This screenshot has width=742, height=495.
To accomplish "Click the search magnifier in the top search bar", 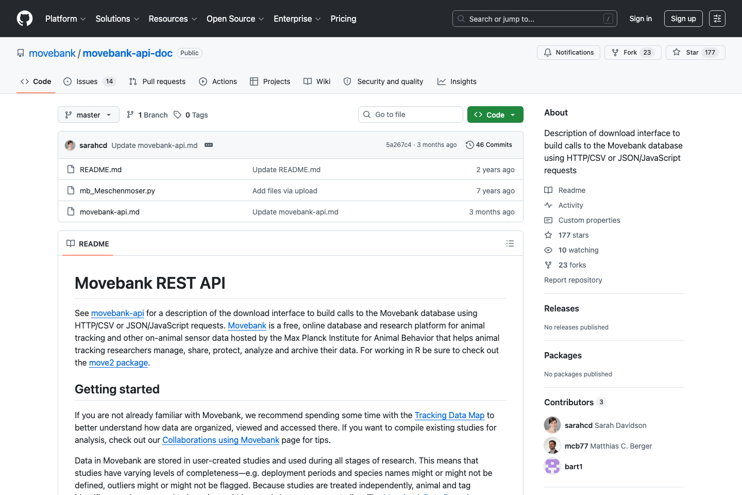I will click(460, 18).
